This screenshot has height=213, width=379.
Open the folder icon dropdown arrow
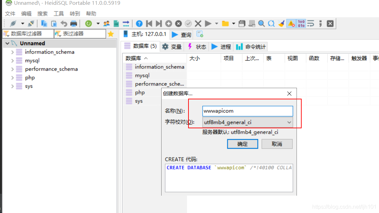233,23
